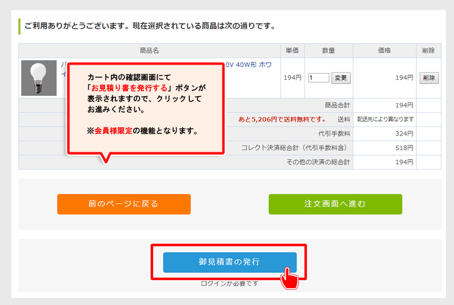
Task: Select the 518円 total value
Action: [404, 148]
